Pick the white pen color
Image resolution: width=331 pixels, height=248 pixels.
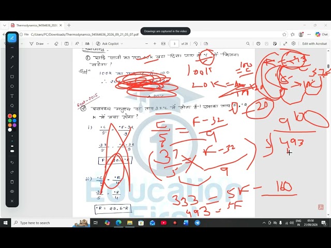pyautogui.click(x=10, y=130)
